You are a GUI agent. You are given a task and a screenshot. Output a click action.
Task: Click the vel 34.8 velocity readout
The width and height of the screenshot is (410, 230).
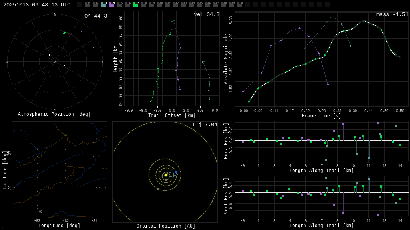(206, 14)
